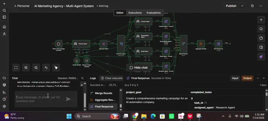
Task: Open WhatsApp from the taskbar
Action: pyautogui.click(x=172, y=116)
